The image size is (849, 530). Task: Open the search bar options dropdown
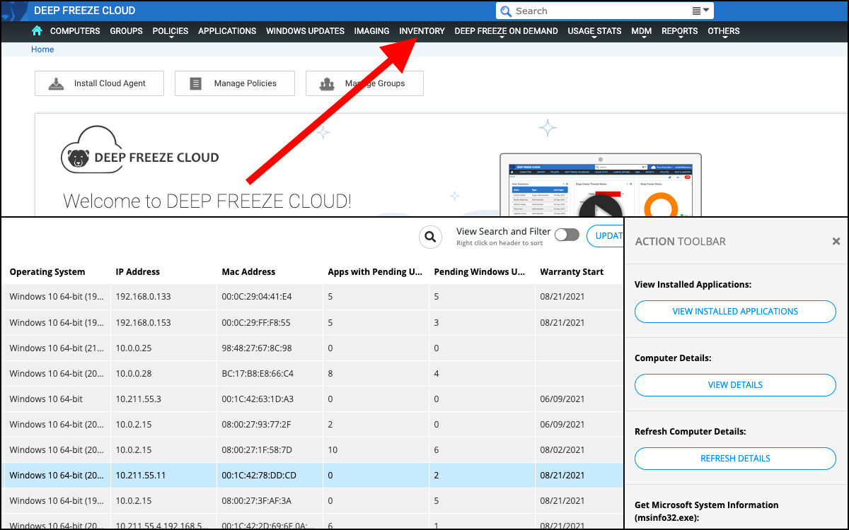[700, 11]
